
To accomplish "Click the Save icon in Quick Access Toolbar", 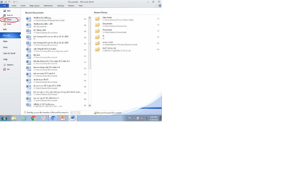I will click(x=6, y=2).
